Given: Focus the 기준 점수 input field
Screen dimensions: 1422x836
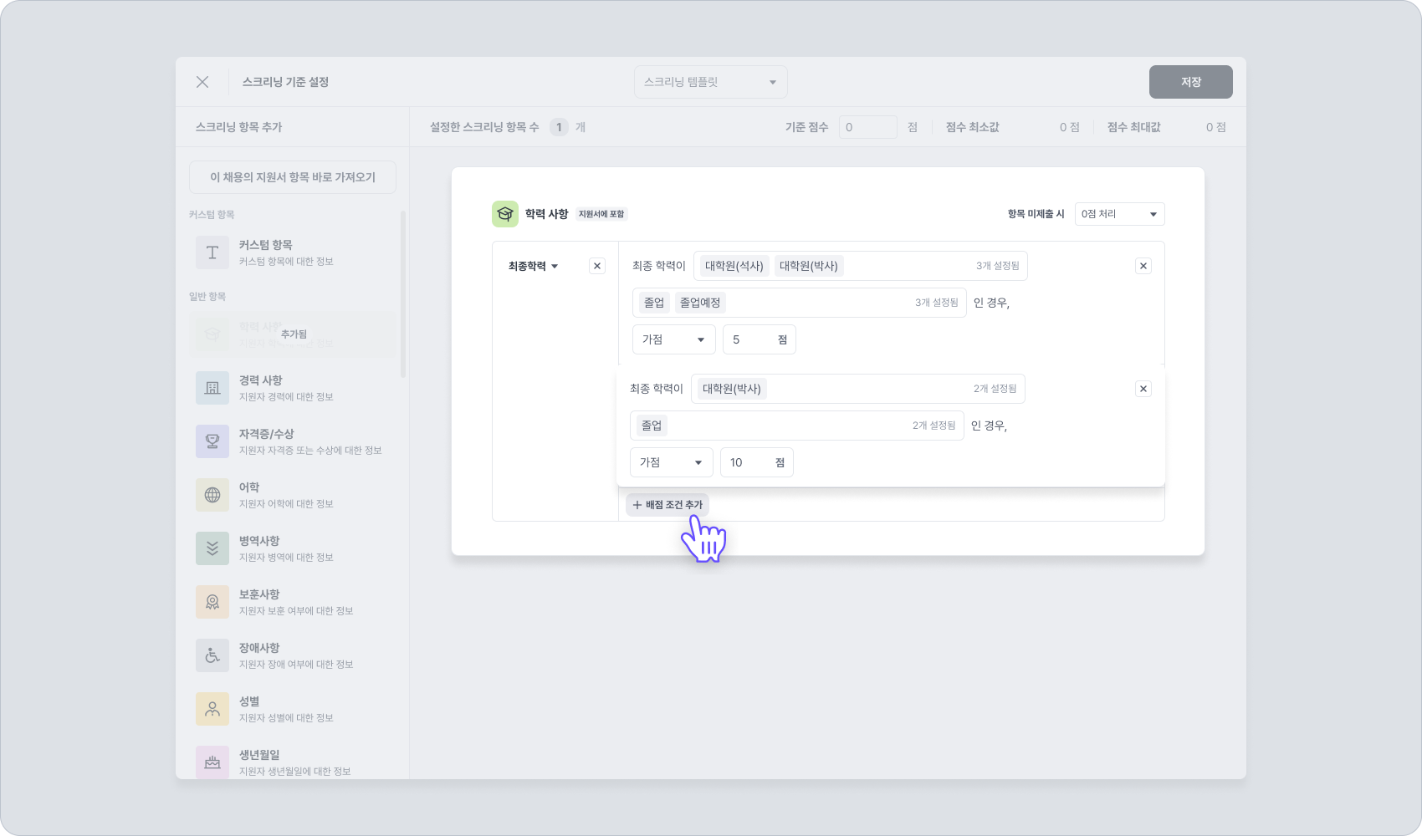Looking at the screenshot, I should [868, 127].
